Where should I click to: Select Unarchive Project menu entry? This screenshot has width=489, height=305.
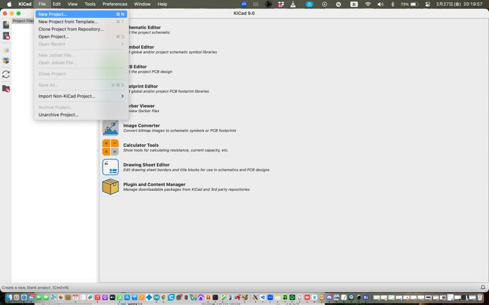tap(81, 115)
